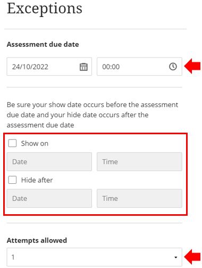This screenshot has width=202, height=268.
Task: Click the Hide after label text
Action: pos(37,180)
